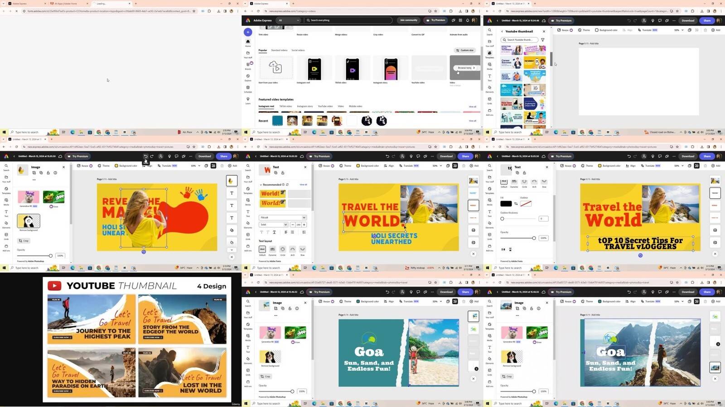Viewport: 725px width, 407px height.
Task: Click the Search everything field in Adobe Express home
Action: click(348, 20)
